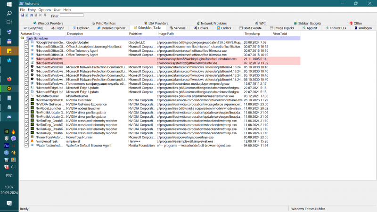Uncheck the NVIDIA GeForce Experience checkbox
377x212 pixels.
point(27,104)
